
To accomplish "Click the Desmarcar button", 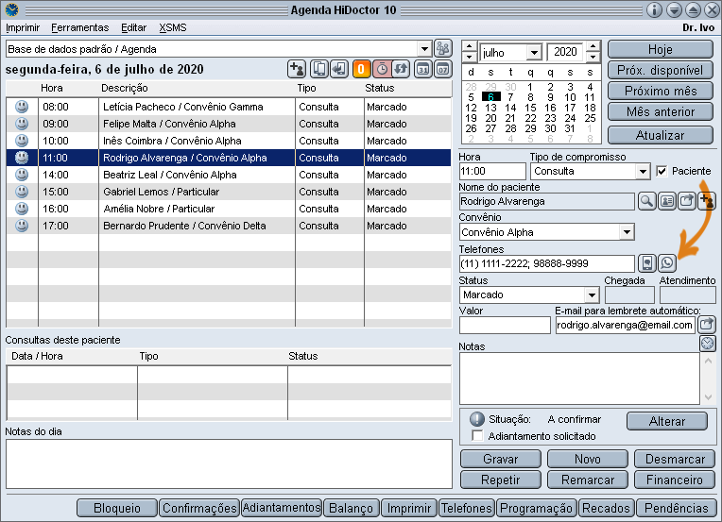I will (675, 459).
